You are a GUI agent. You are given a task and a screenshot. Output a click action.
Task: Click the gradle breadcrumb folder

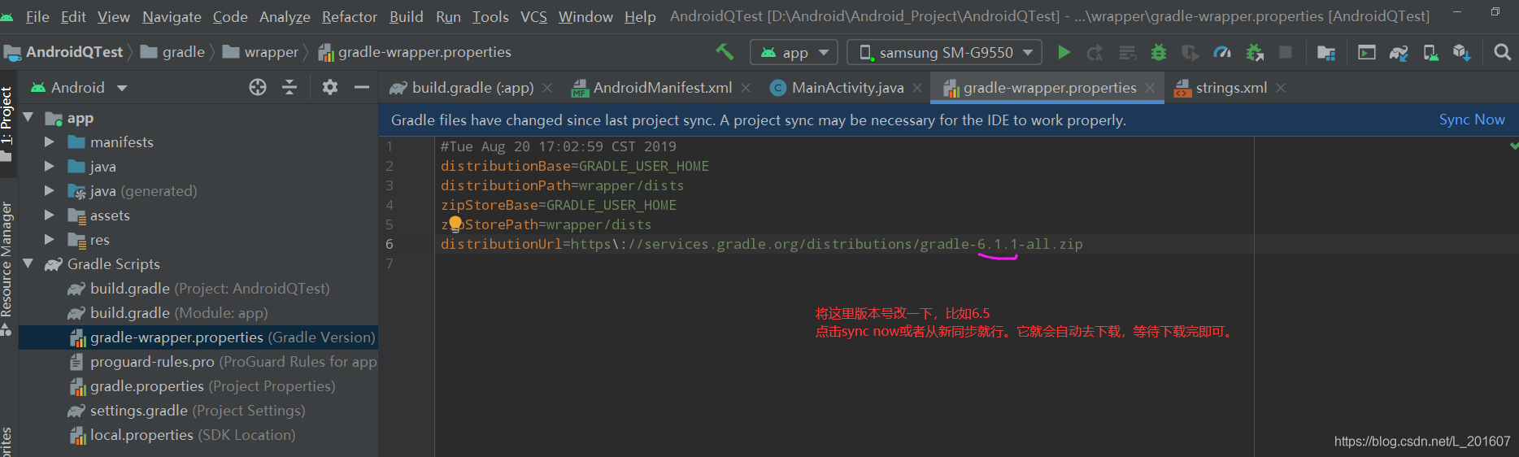point(173,52)
